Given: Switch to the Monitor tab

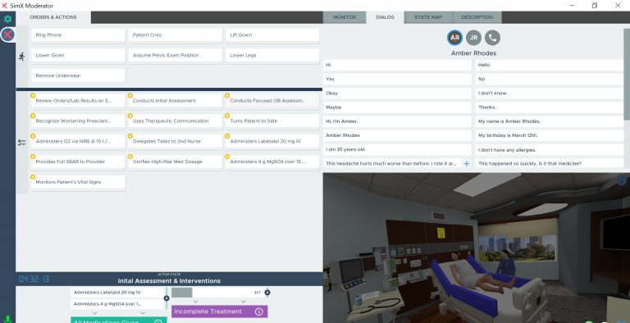Looking at the screenshot, I should coord(345,17).
